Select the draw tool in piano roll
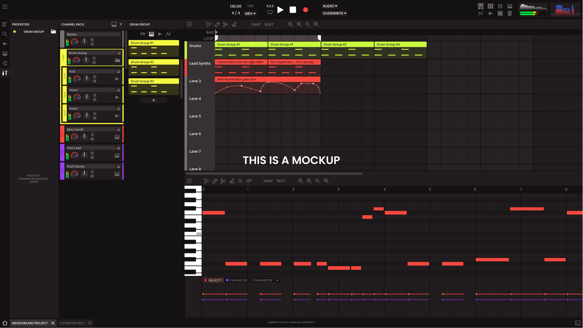The height and width of the screenshot is (328, 583). 215,181
